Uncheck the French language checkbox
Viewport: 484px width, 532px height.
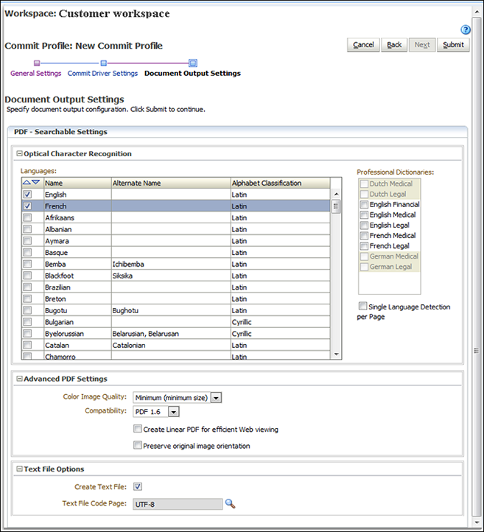click(27, 206)
